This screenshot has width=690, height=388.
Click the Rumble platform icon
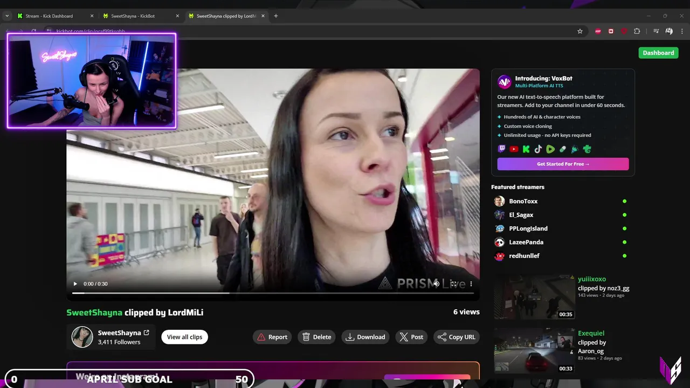point(550,149)
